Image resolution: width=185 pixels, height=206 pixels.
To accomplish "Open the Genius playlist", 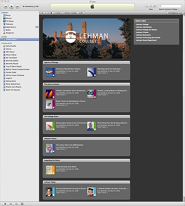I will pos(9,49).
